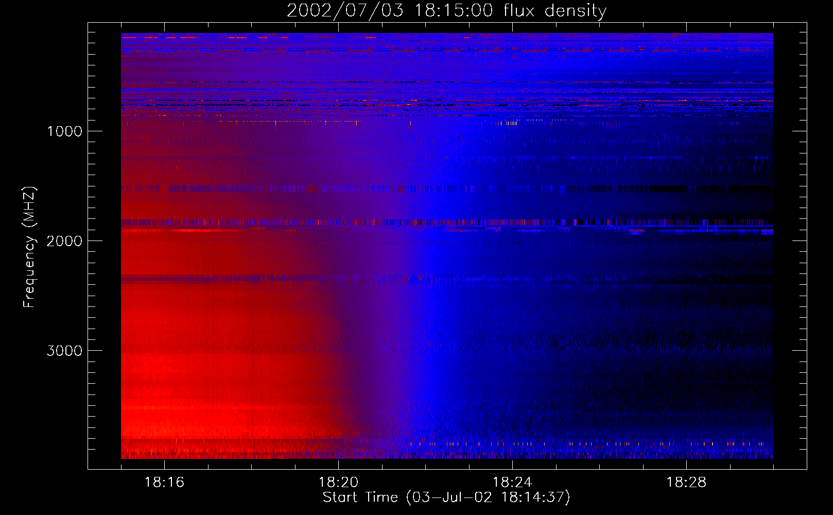The width and height of the screenshot is (833, 515).
Task: Click the 2000 frequency tick label
Action: pyautogui.click(x=64, y=241)
